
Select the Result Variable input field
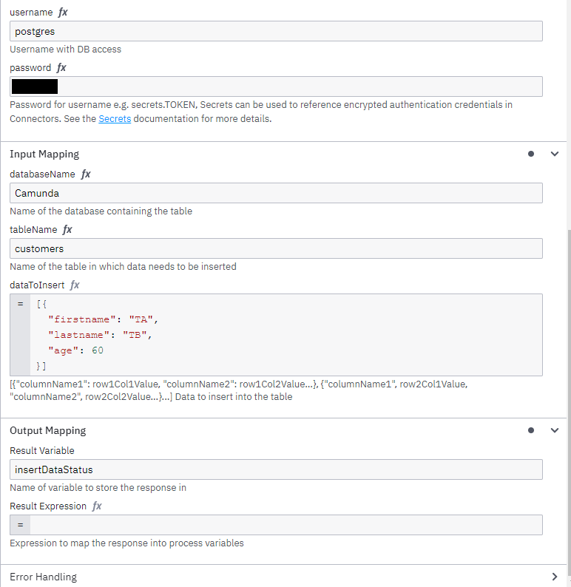pos(276,469)
